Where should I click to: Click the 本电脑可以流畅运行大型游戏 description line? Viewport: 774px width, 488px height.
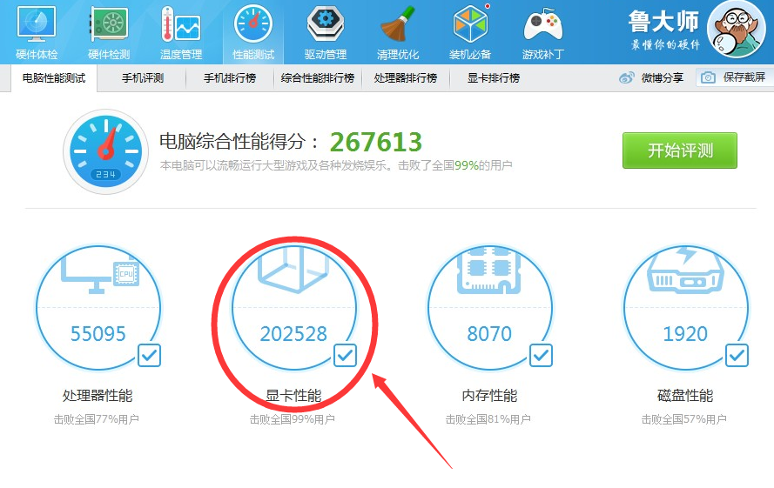pyautogui.click(x=336, y=165)
